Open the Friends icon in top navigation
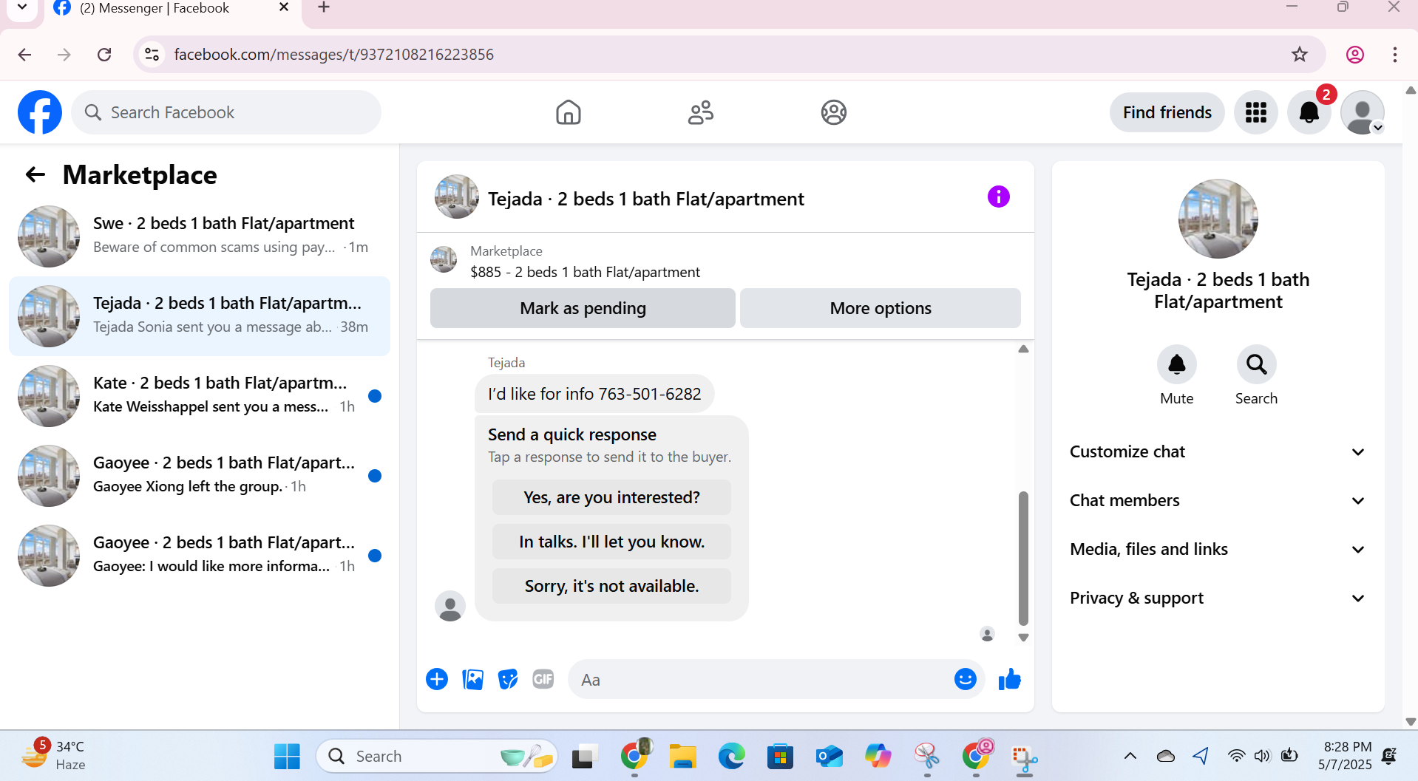This screenshot has width=1418, height=781. pyautogui.click(x=700, y=112)
